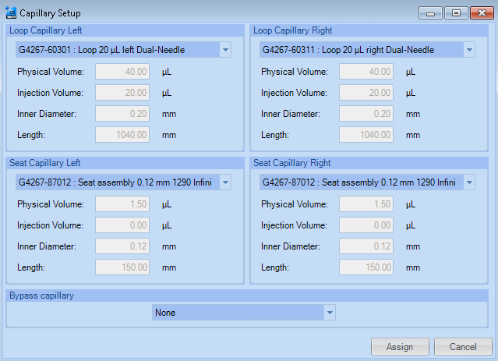Close the Capillary Setup window

[482, 13]
